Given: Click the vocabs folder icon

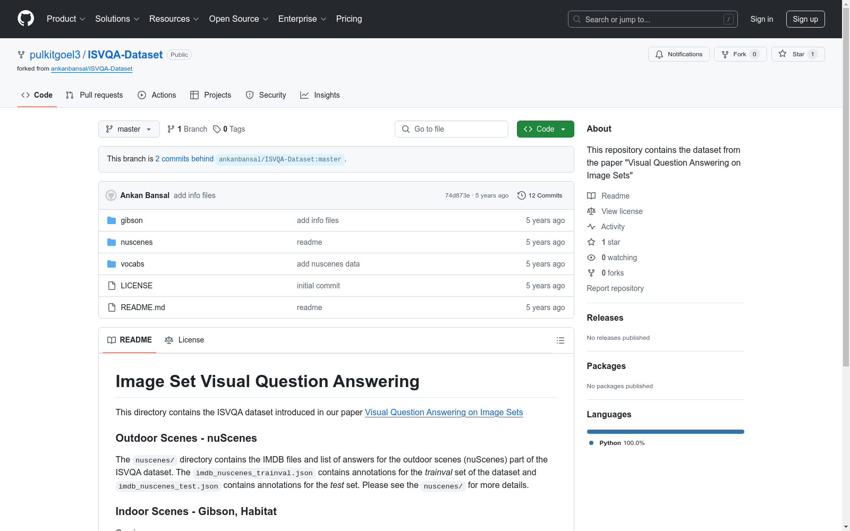Looking at the screenshot, I should click(x=112, y=264).
